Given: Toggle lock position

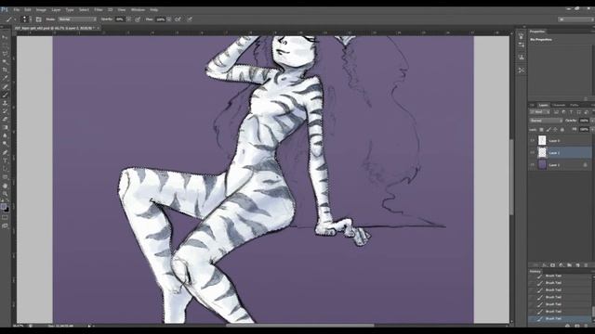Looking at the screenshot, I should 555,130.
